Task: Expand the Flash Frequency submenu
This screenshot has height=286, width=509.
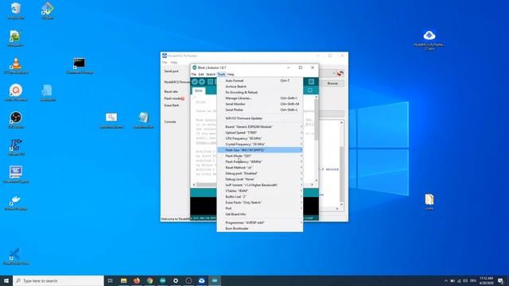Action: [260, 162]
